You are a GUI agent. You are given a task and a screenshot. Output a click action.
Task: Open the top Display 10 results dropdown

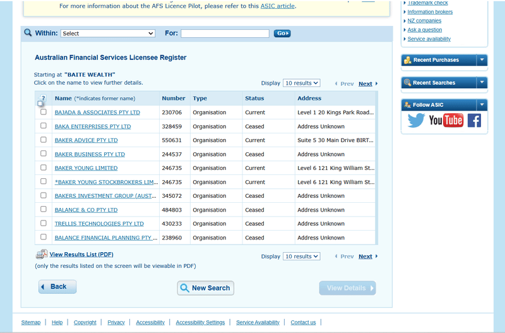302,83
